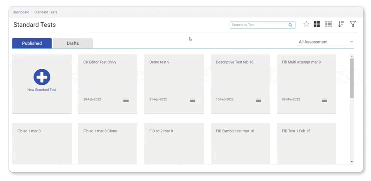
Task: Click the vertical scrollbar thumb
Action: coord(352,78)
